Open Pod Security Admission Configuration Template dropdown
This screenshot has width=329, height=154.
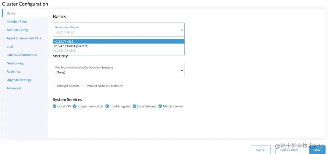pyautogui.click(x=119, y=70)
